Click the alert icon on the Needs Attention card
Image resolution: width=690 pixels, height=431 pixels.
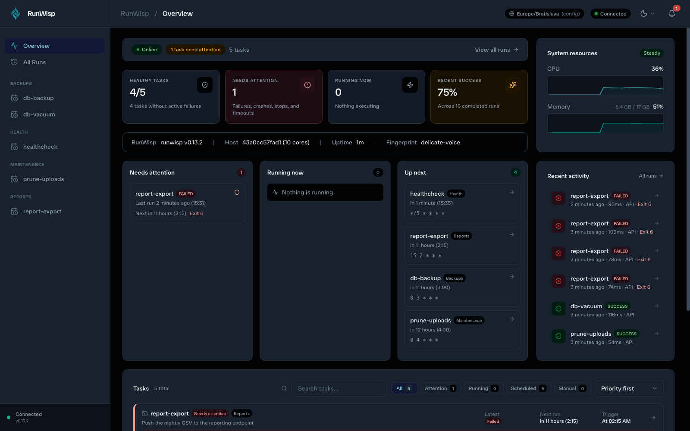click(x=307, y=85)
